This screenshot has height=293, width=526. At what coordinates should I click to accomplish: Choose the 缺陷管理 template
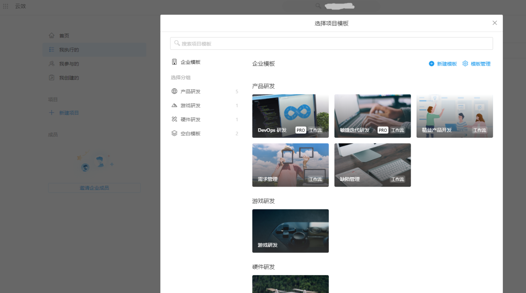372,165
